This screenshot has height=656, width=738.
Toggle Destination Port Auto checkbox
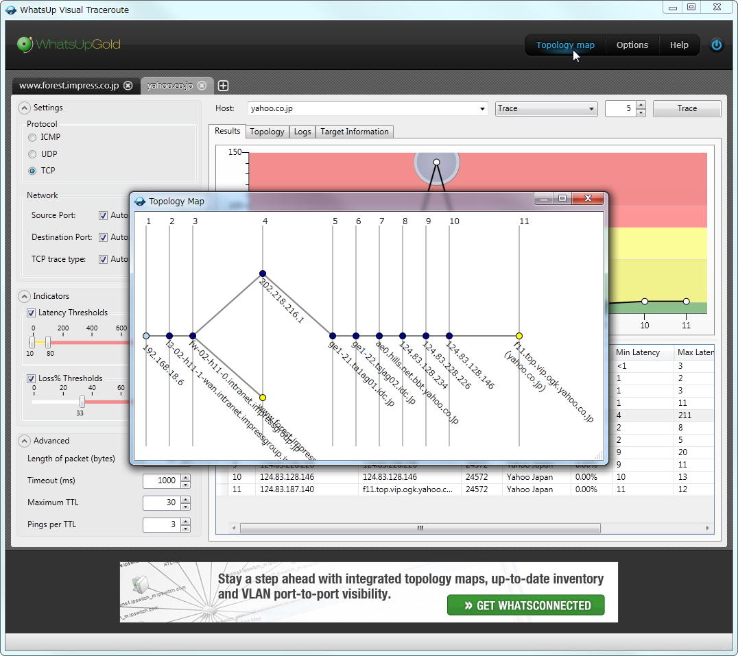click(x=103, y=237)
